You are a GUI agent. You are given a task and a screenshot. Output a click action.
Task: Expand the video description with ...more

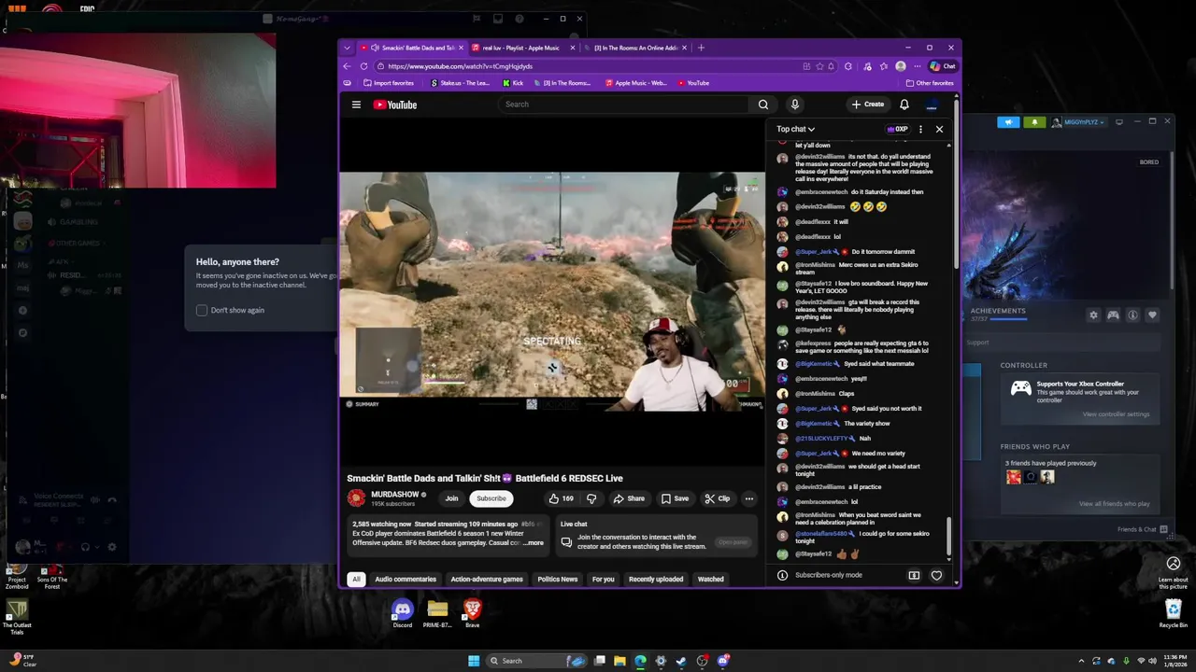click(533, 542)
